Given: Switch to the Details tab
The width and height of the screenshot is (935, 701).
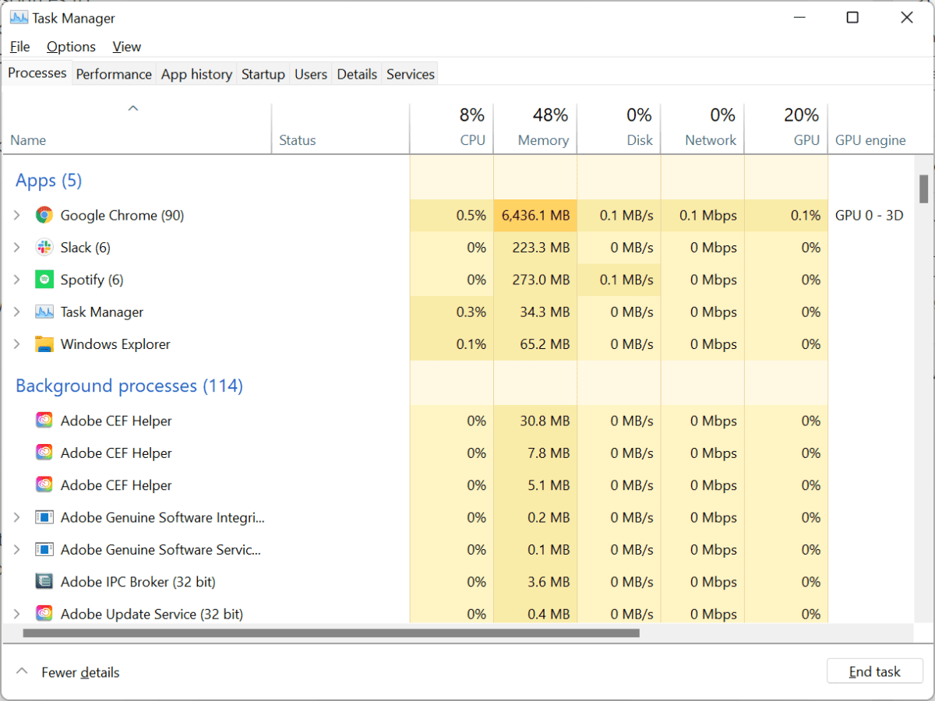Looking at the screenshot, I should [357, 74].
